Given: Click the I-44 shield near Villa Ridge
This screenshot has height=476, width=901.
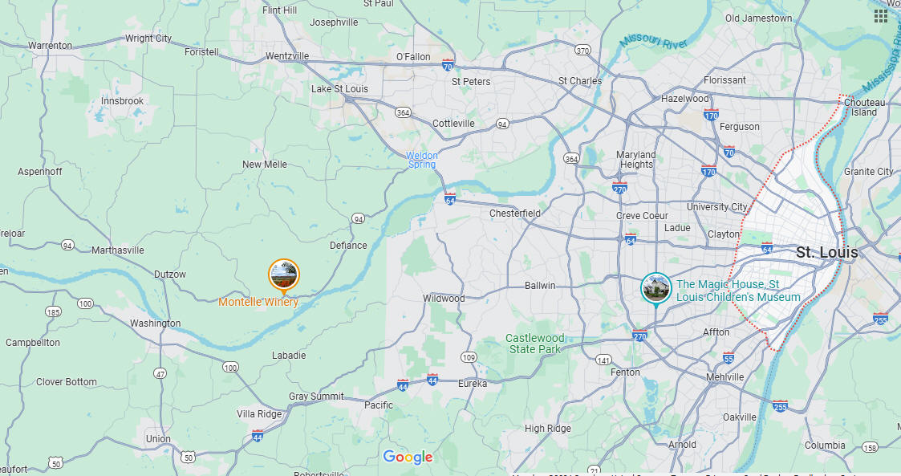Looking at the screenshot, I should pos(258,436).
